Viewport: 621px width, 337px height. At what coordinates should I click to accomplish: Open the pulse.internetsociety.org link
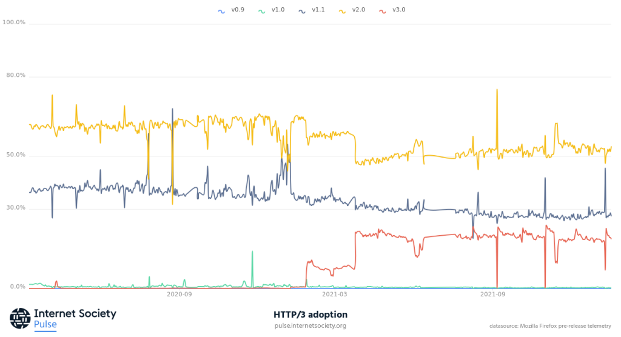pos(310,326)
